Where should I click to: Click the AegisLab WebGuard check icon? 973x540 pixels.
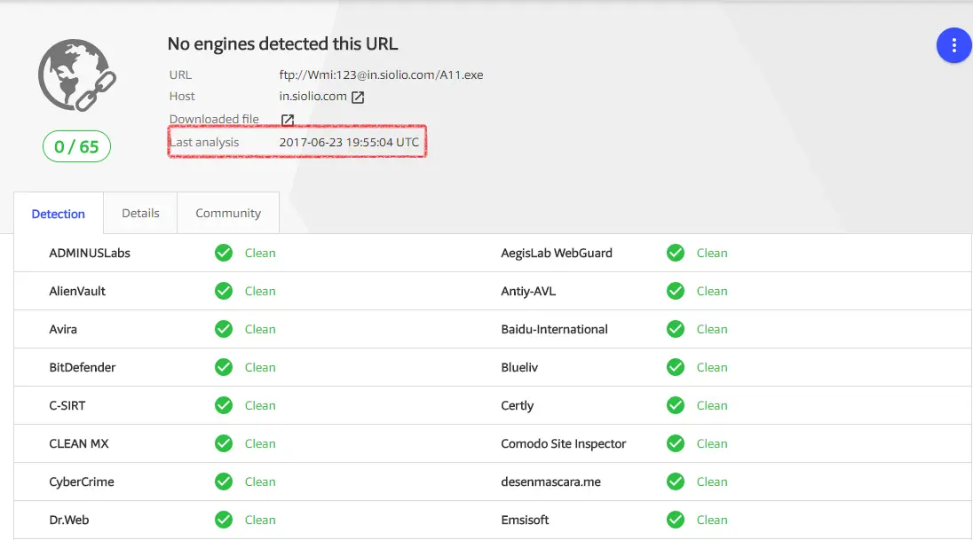(x=676, y=253)
